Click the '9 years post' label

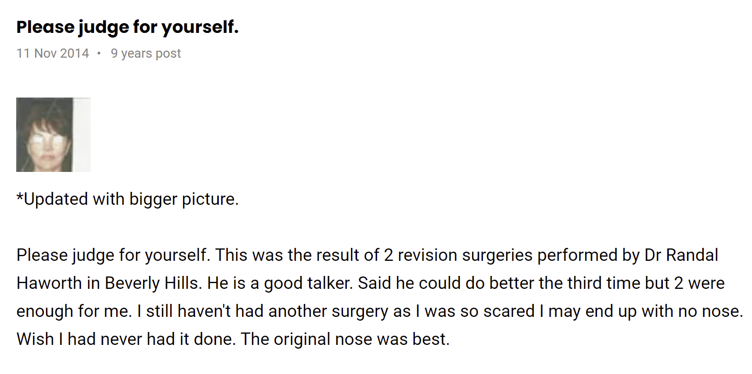tap(146, 53)
